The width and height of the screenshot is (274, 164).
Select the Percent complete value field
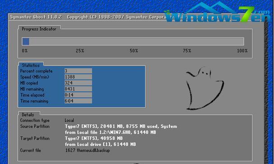(x=78, y=71)
